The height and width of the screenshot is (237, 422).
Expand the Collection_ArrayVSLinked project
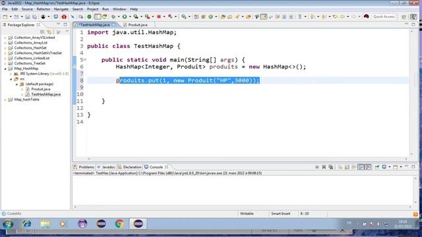[5, 38]
